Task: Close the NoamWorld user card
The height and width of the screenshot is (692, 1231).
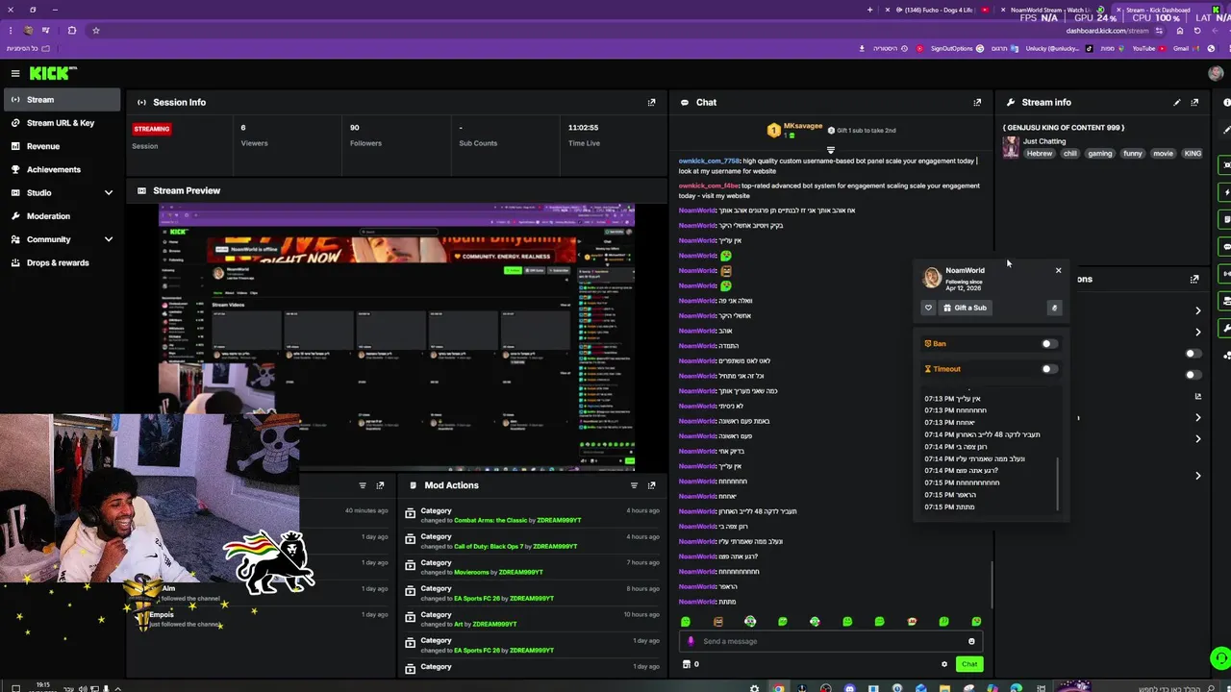Action: [1058, 270]
